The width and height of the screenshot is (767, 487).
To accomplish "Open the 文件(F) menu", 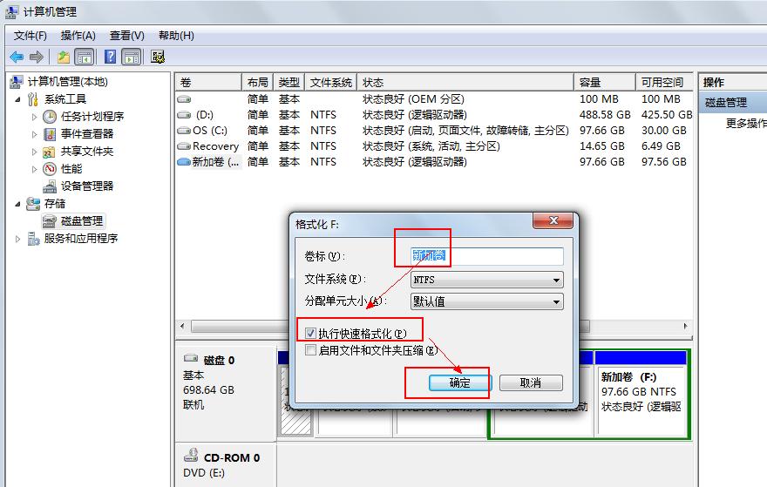I will 31,36.
